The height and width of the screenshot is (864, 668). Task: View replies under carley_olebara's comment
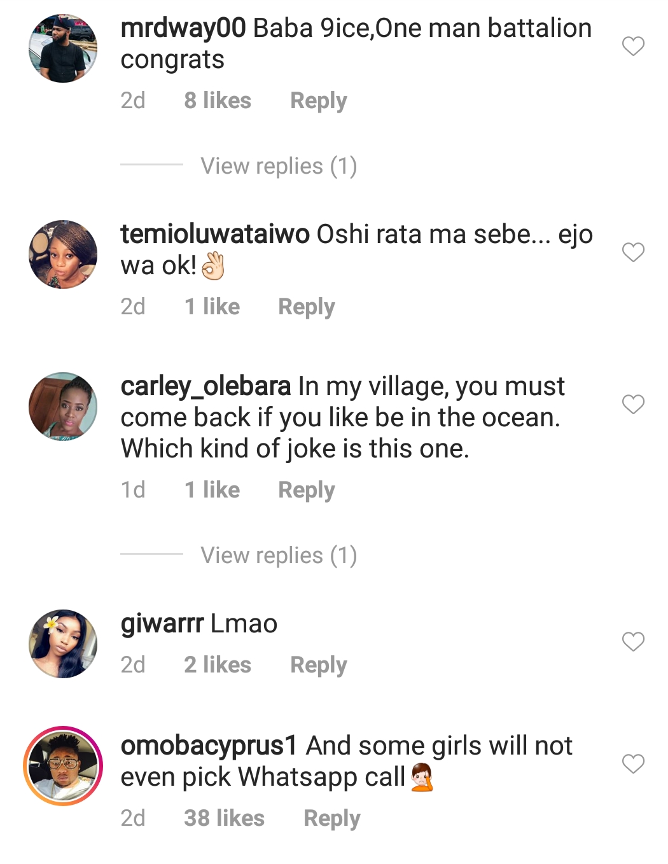[x=279, y=555]
